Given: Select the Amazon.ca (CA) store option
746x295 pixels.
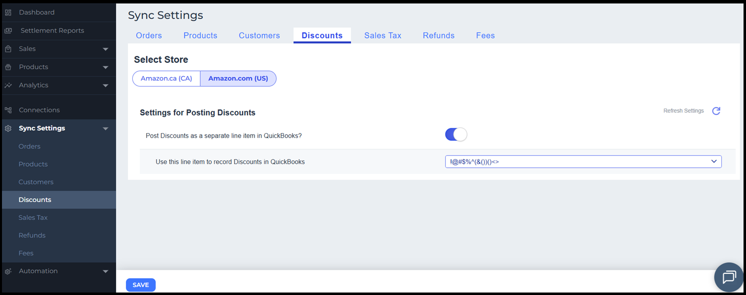Looking at the screenshot, I should [166, 79].
